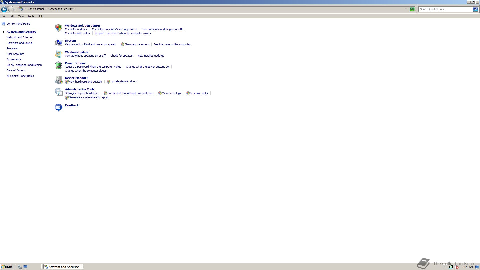Click Defragment your hard drive link
The width and height of the screenshot is (480, 270).
coord(82,93)
